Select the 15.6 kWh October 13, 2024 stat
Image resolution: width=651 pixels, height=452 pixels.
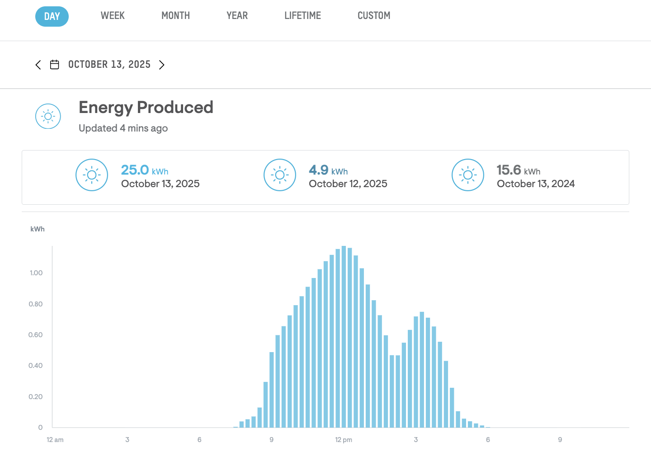[x=535, y=176]
